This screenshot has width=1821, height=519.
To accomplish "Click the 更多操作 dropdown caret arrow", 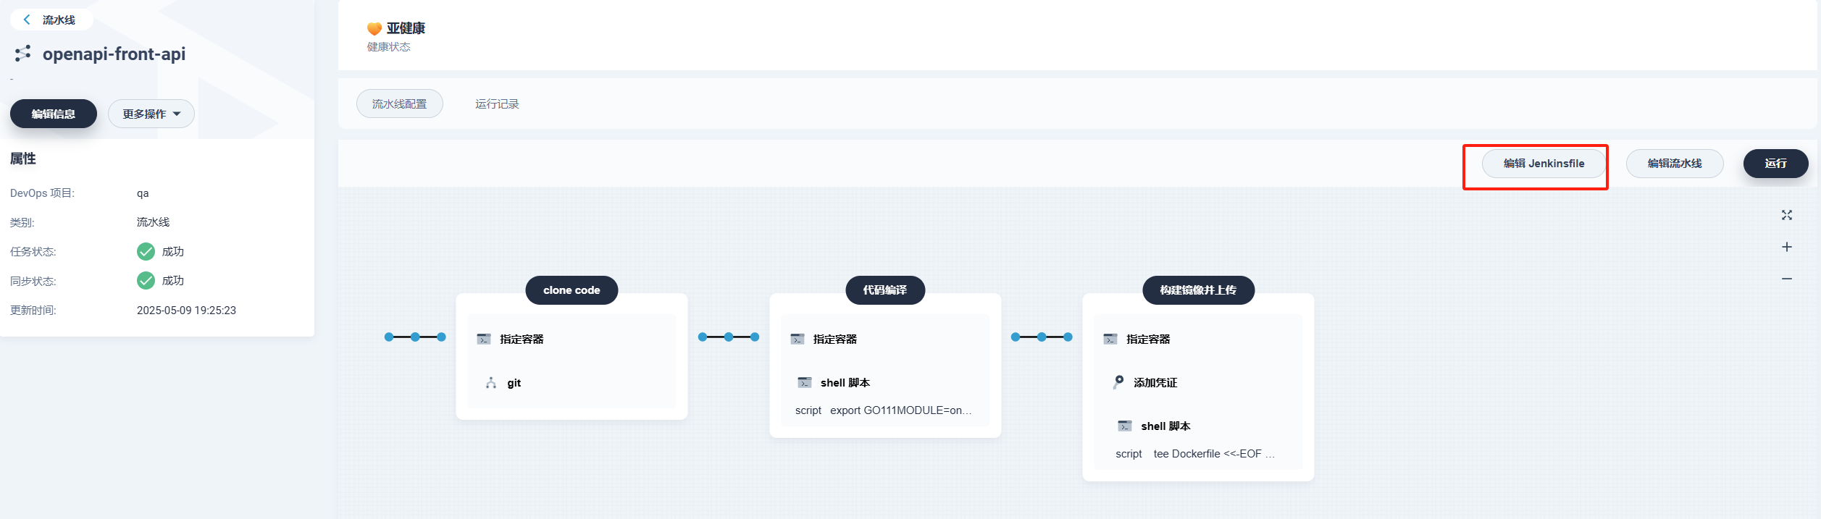I will pyautogui.click(x=177, y=114).
